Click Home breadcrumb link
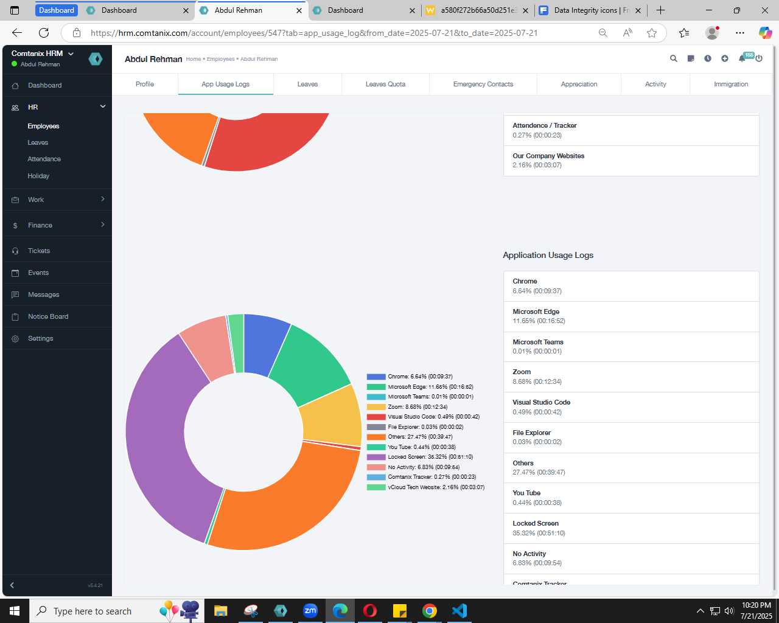The image size is (779, 623). click(193, 59)
